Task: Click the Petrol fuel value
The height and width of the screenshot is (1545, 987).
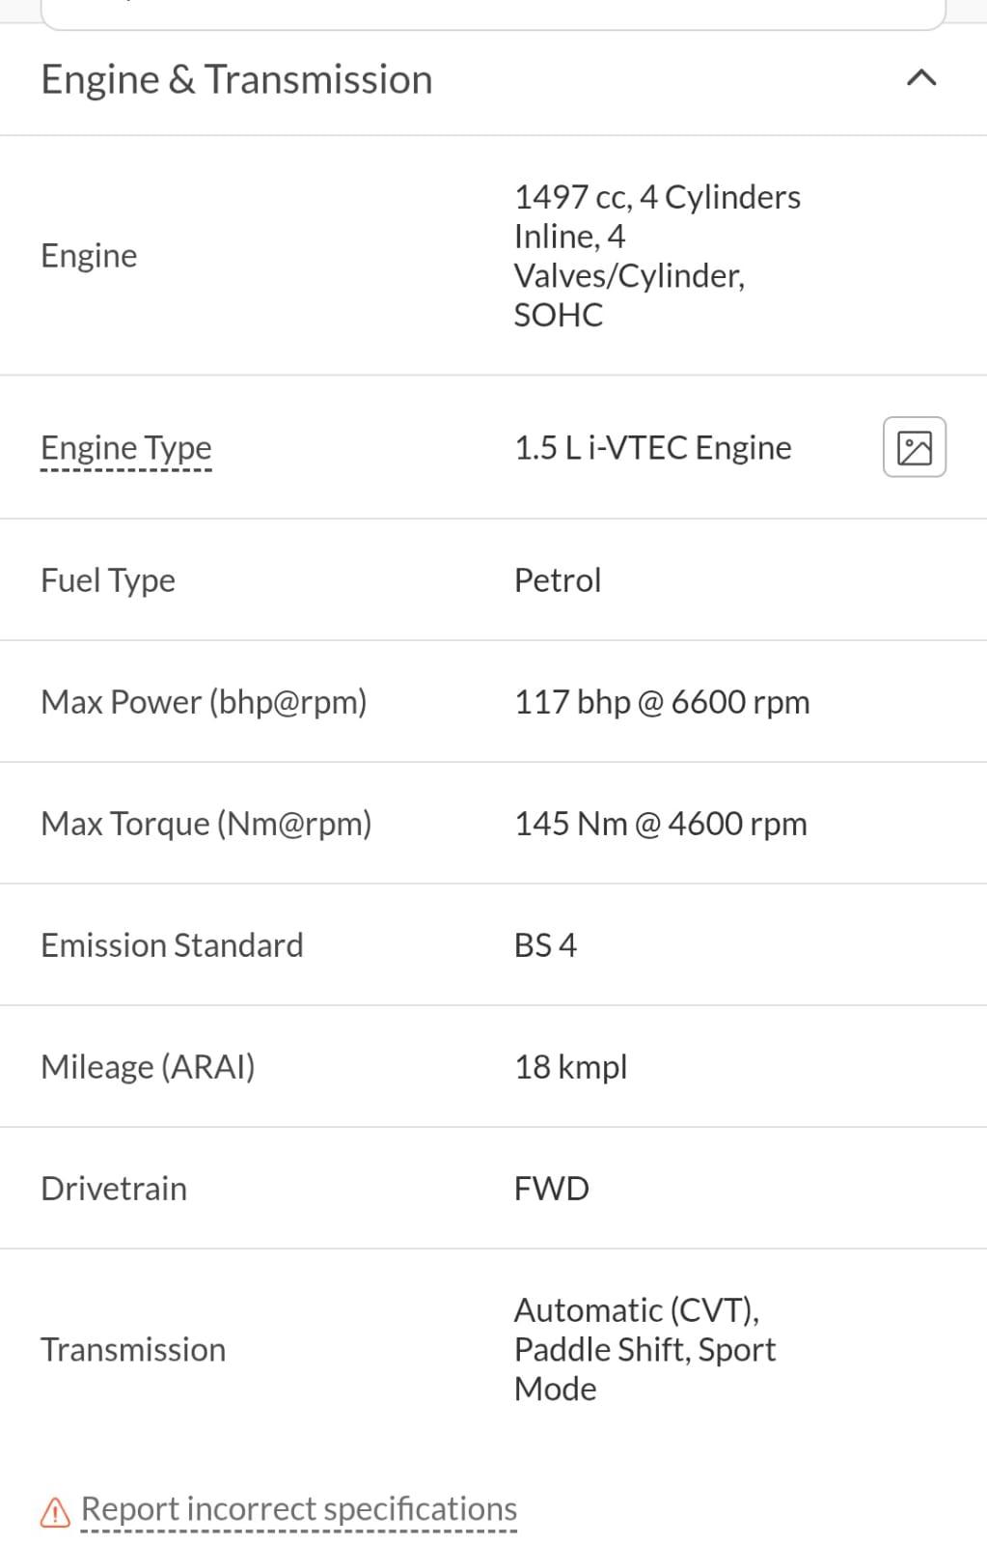Action: click(x=558, y=579)
